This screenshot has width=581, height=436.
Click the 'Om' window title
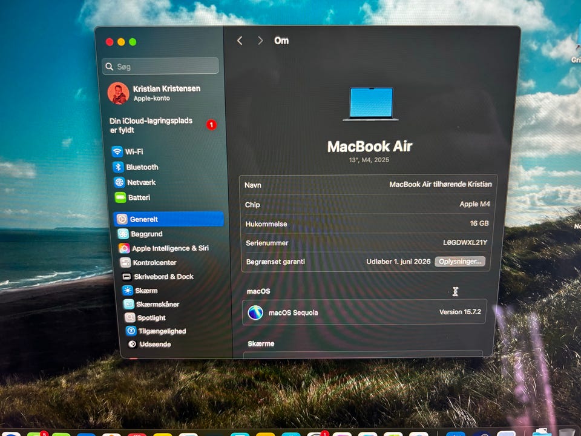coord(281,41)
